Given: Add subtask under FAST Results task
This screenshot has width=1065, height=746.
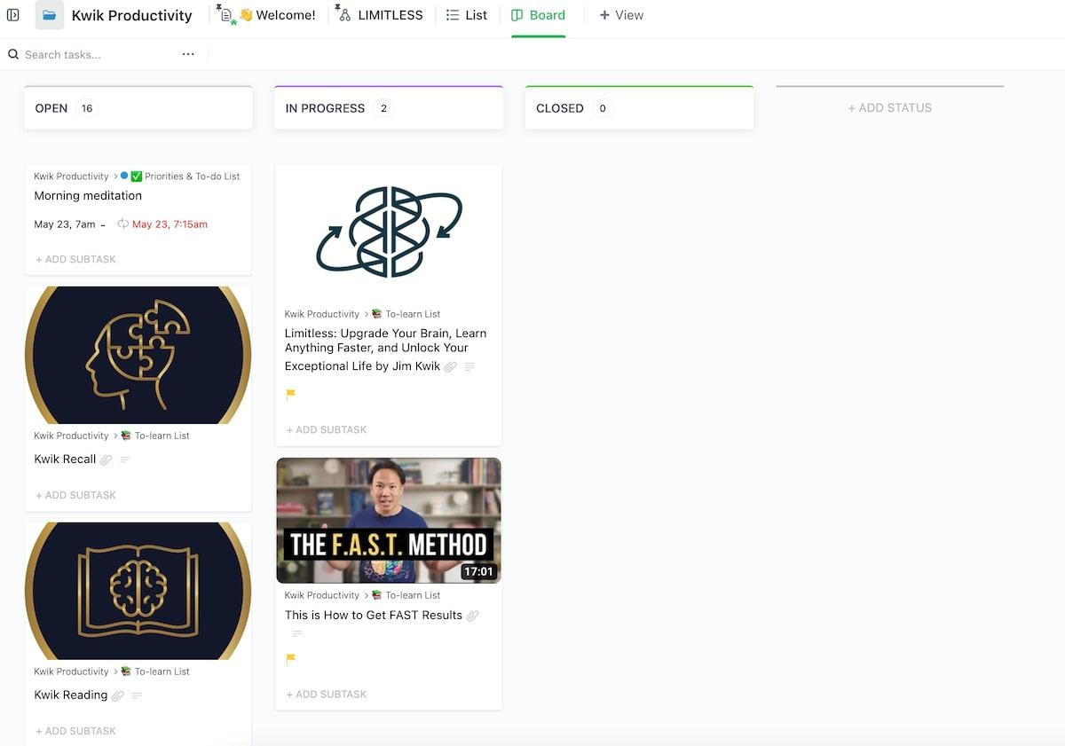Looking at the screenshot, I should [x=327, y=695].
